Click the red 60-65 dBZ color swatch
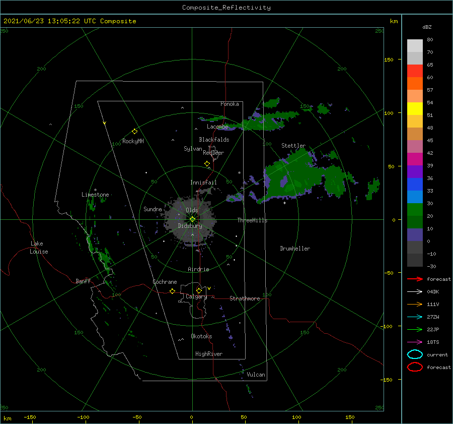The image size is (453, 424). 415,71
